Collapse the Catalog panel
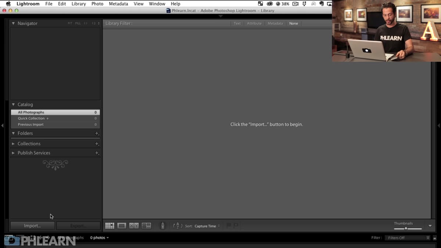Screen dimensions: 441x248 pyautogui.click(x=13, y=105)
